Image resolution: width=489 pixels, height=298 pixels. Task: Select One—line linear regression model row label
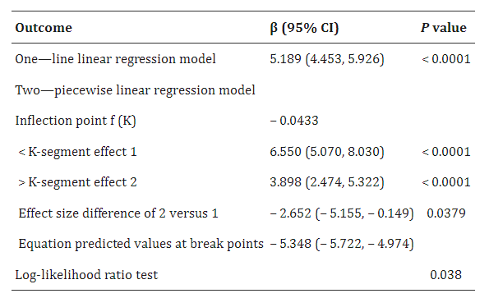tap(115, 59)
